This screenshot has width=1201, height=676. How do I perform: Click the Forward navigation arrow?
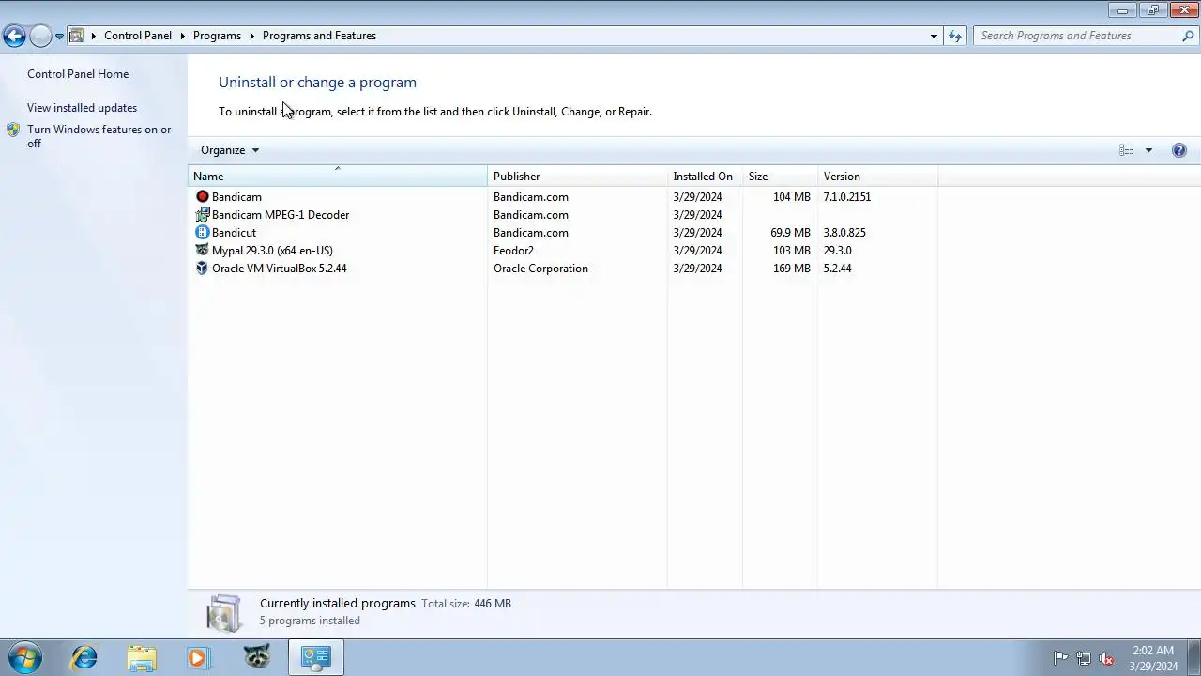pos(40,36)
